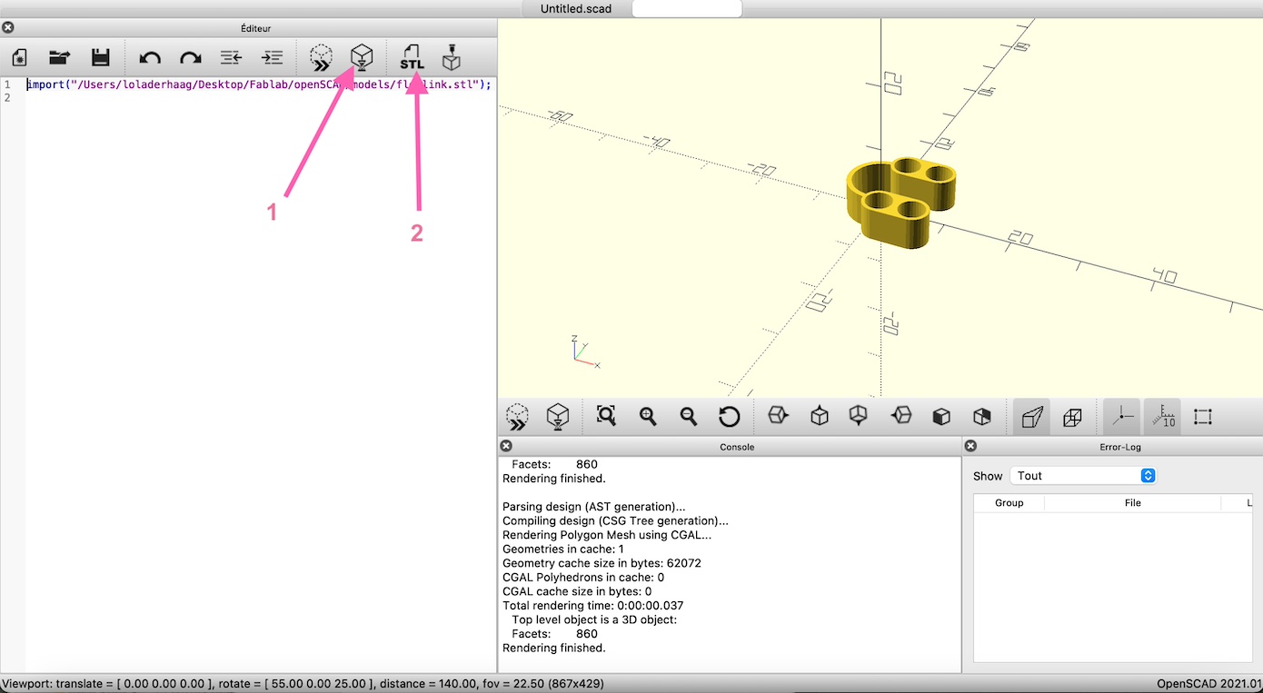The height and width of the screenshot is (693, 1263).
Task: Click the View All icon
Action: [606, 416]
